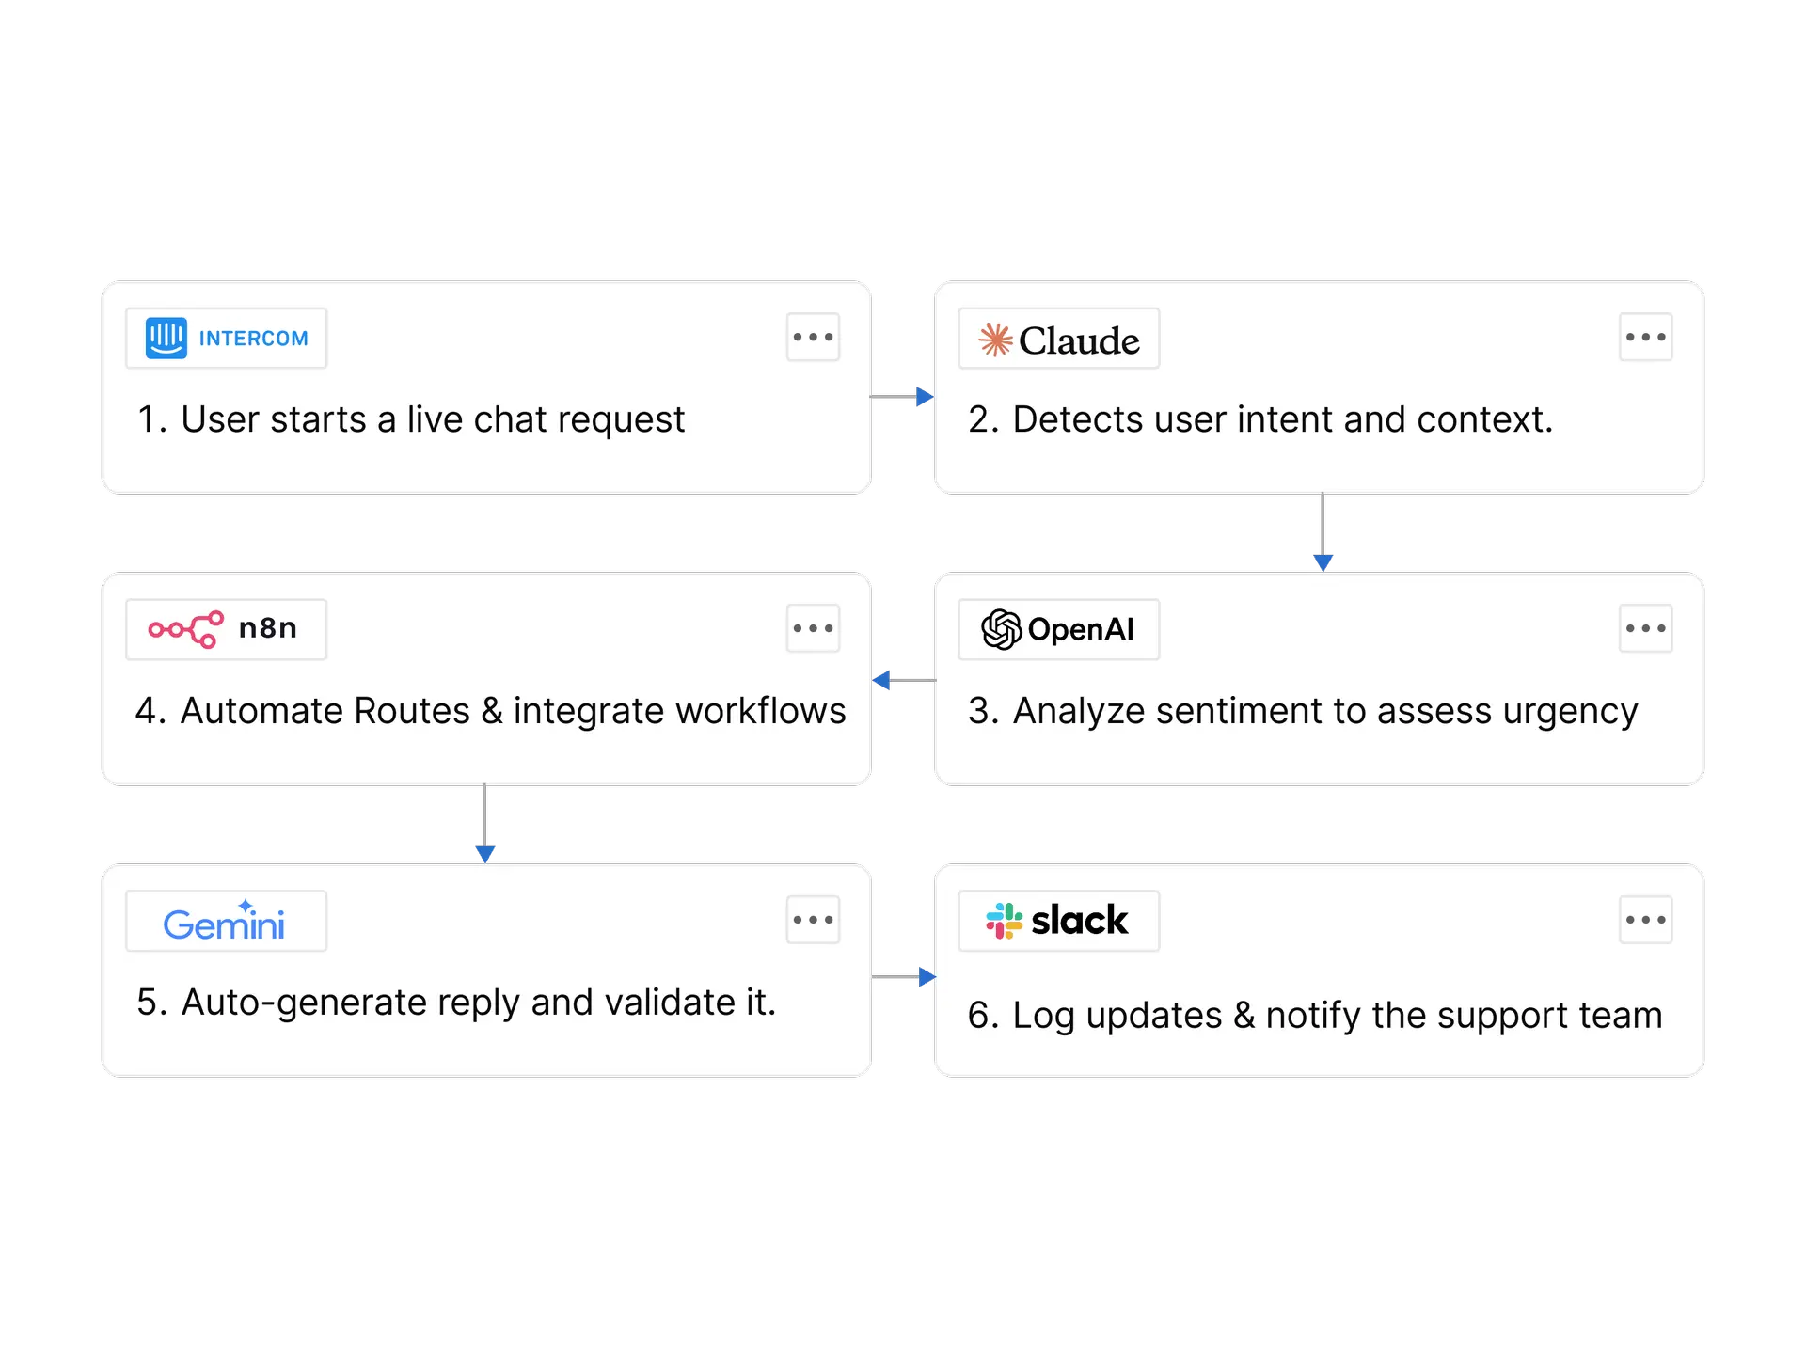Click the arrow connecting Intercom to Claude
1806x1358 pixels.
pyautogui.click(x=902, y=396)
